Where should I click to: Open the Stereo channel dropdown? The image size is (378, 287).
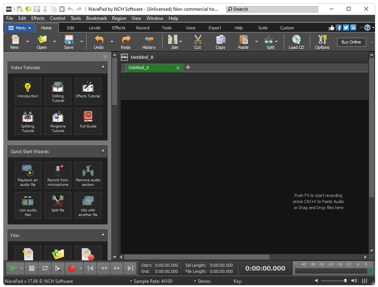(x=202, y=281)
